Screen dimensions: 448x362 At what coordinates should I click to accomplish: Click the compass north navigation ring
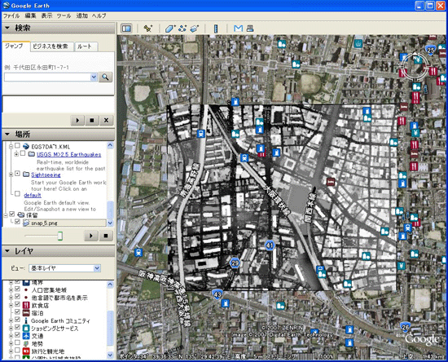click(x=415, y=67)
